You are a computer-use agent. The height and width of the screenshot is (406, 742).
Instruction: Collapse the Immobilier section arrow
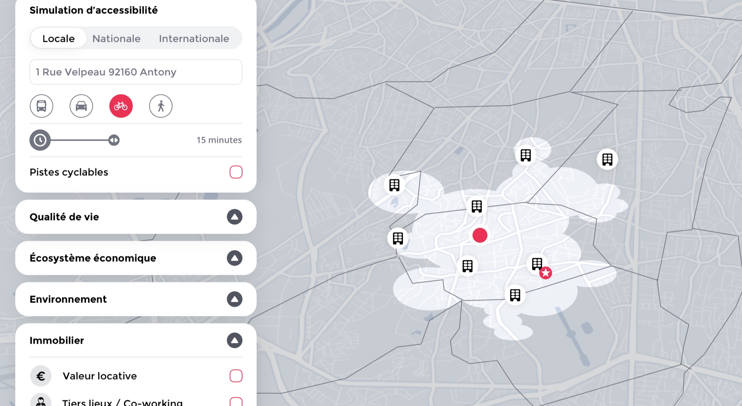tap(234, 340)
